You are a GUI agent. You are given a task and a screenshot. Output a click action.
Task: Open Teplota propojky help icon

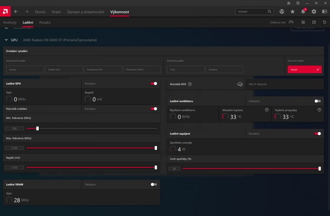coord(319,110)
